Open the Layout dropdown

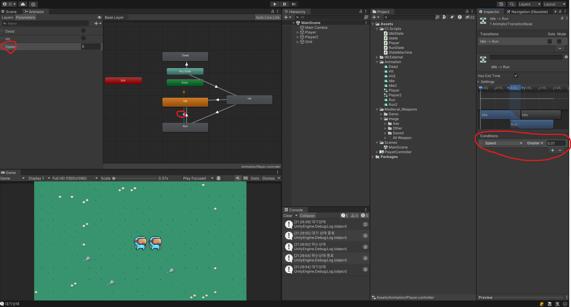pos(554,4)
